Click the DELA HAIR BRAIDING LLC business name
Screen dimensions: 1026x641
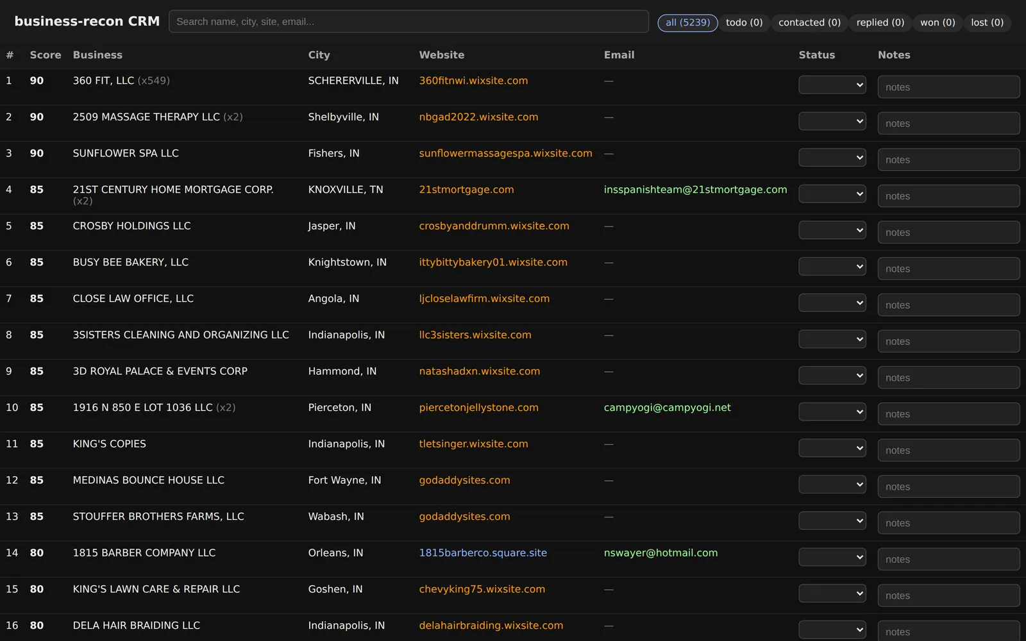(137, 626)
